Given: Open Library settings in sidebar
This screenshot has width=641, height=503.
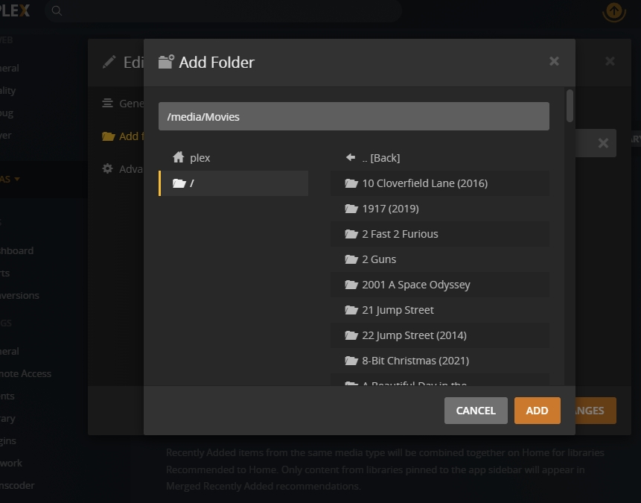Looking at the screenshot, I should tap(7, 419).
